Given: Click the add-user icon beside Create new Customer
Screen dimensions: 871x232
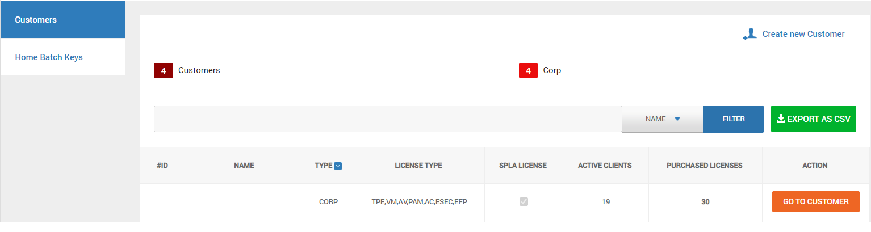Looking at the screenshot, I should click(x=750, y=35).
